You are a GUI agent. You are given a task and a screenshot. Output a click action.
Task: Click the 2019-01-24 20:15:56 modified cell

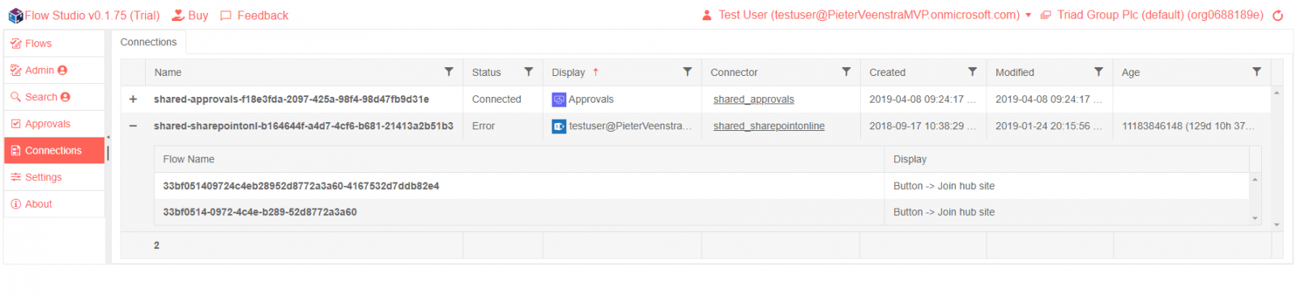pos(1050,126)
